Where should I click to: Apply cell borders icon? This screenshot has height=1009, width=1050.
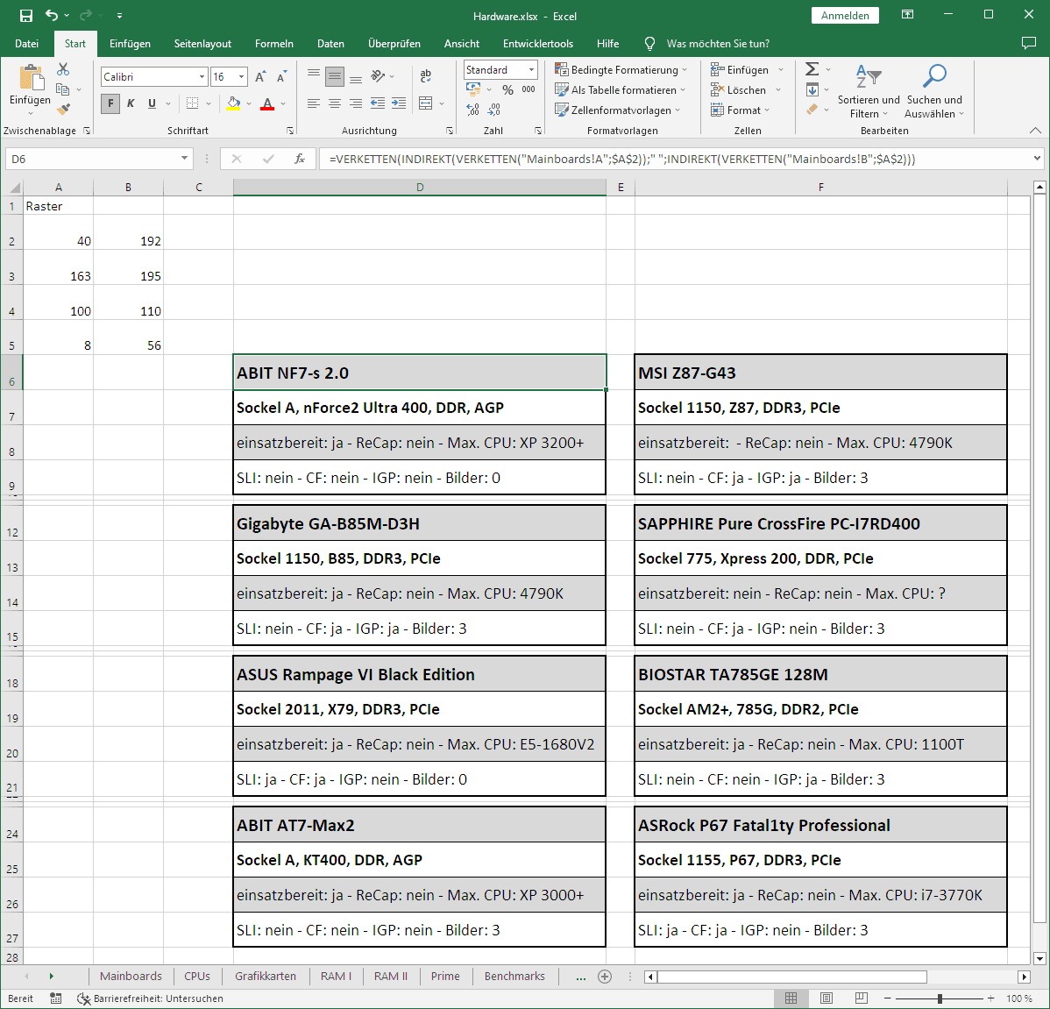(x=192, y=103)
